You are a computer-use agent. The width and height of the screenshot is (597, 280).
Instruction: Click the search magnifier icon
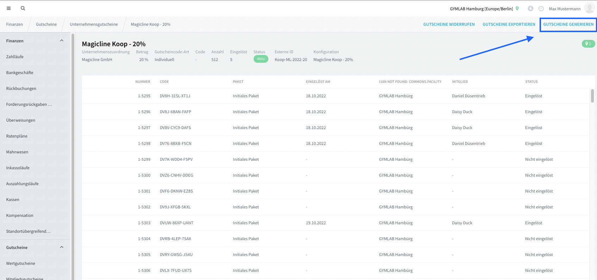click(x=23, y=8)
